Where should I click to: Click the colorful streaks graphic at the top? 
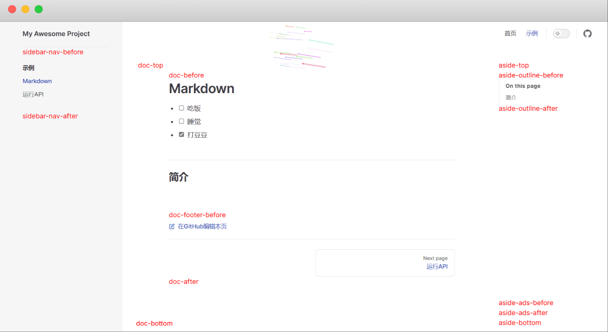302,47
